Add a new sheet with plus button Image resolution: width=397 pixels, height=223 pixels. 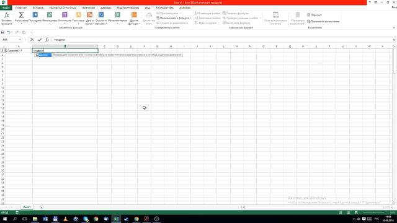42,208
